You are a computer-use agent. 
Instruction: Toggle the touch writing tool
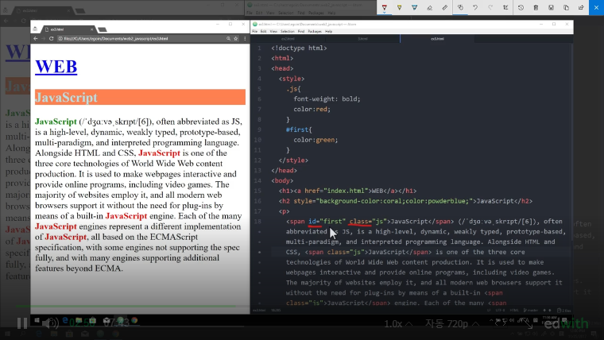coord(460,8)
